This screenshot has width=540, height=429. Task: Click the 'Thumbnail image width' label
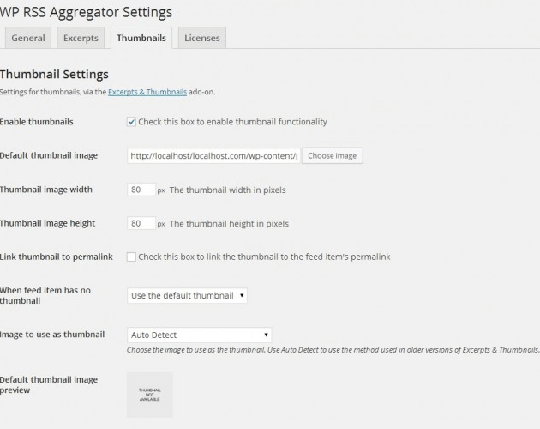pos(46,190)
